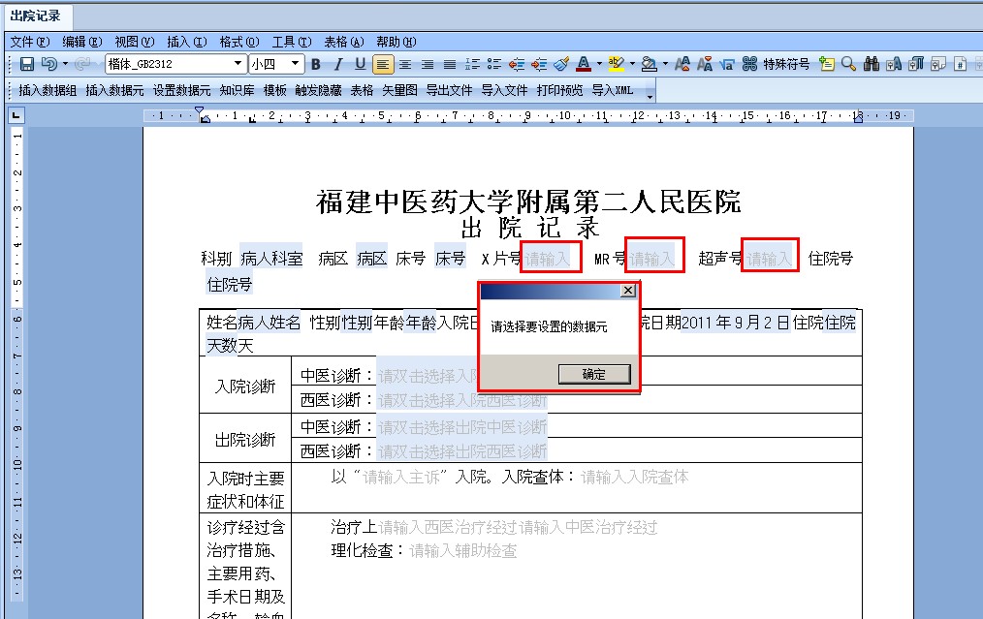Click the magnifier search icon

click(x=849, y=64)
